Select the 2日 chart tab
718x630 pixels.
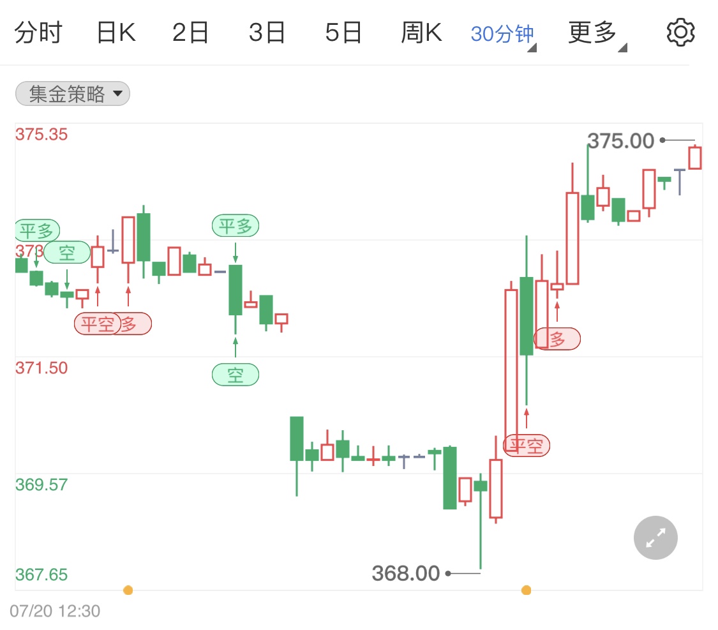[191, 33]
